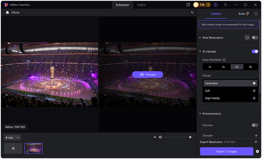The width and height of the screenshot is (262, 159).
Task: Select 4x scale multiplier
Action: click(x=237, y=67)
